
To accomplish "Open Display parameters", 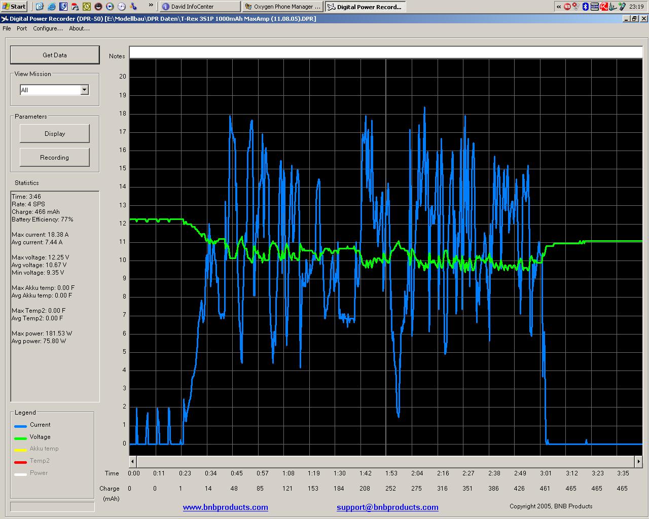I will pos(55,133).
